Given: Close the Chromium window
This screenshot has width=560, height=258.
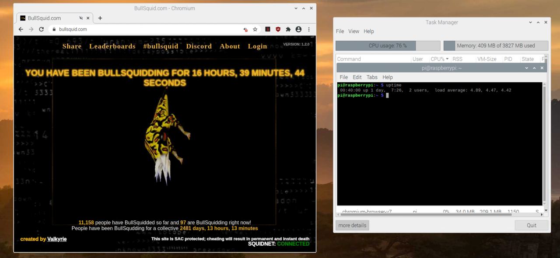Looking at the screenshot, I should [x=311, y=8].
